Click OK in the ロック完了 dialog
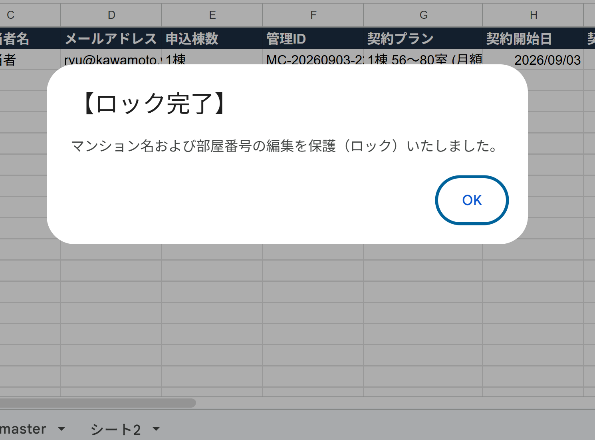This screenshot has width=595, height=440. [472, 200]
